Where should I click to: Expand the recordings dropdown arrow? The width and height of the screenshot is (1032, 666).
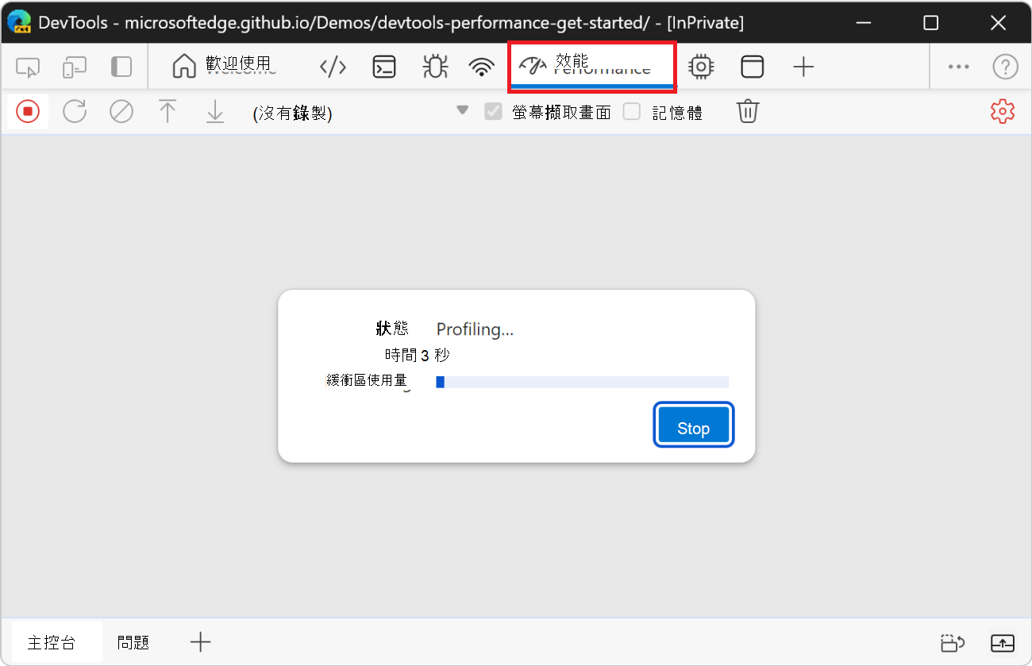(x=463, y=111)
